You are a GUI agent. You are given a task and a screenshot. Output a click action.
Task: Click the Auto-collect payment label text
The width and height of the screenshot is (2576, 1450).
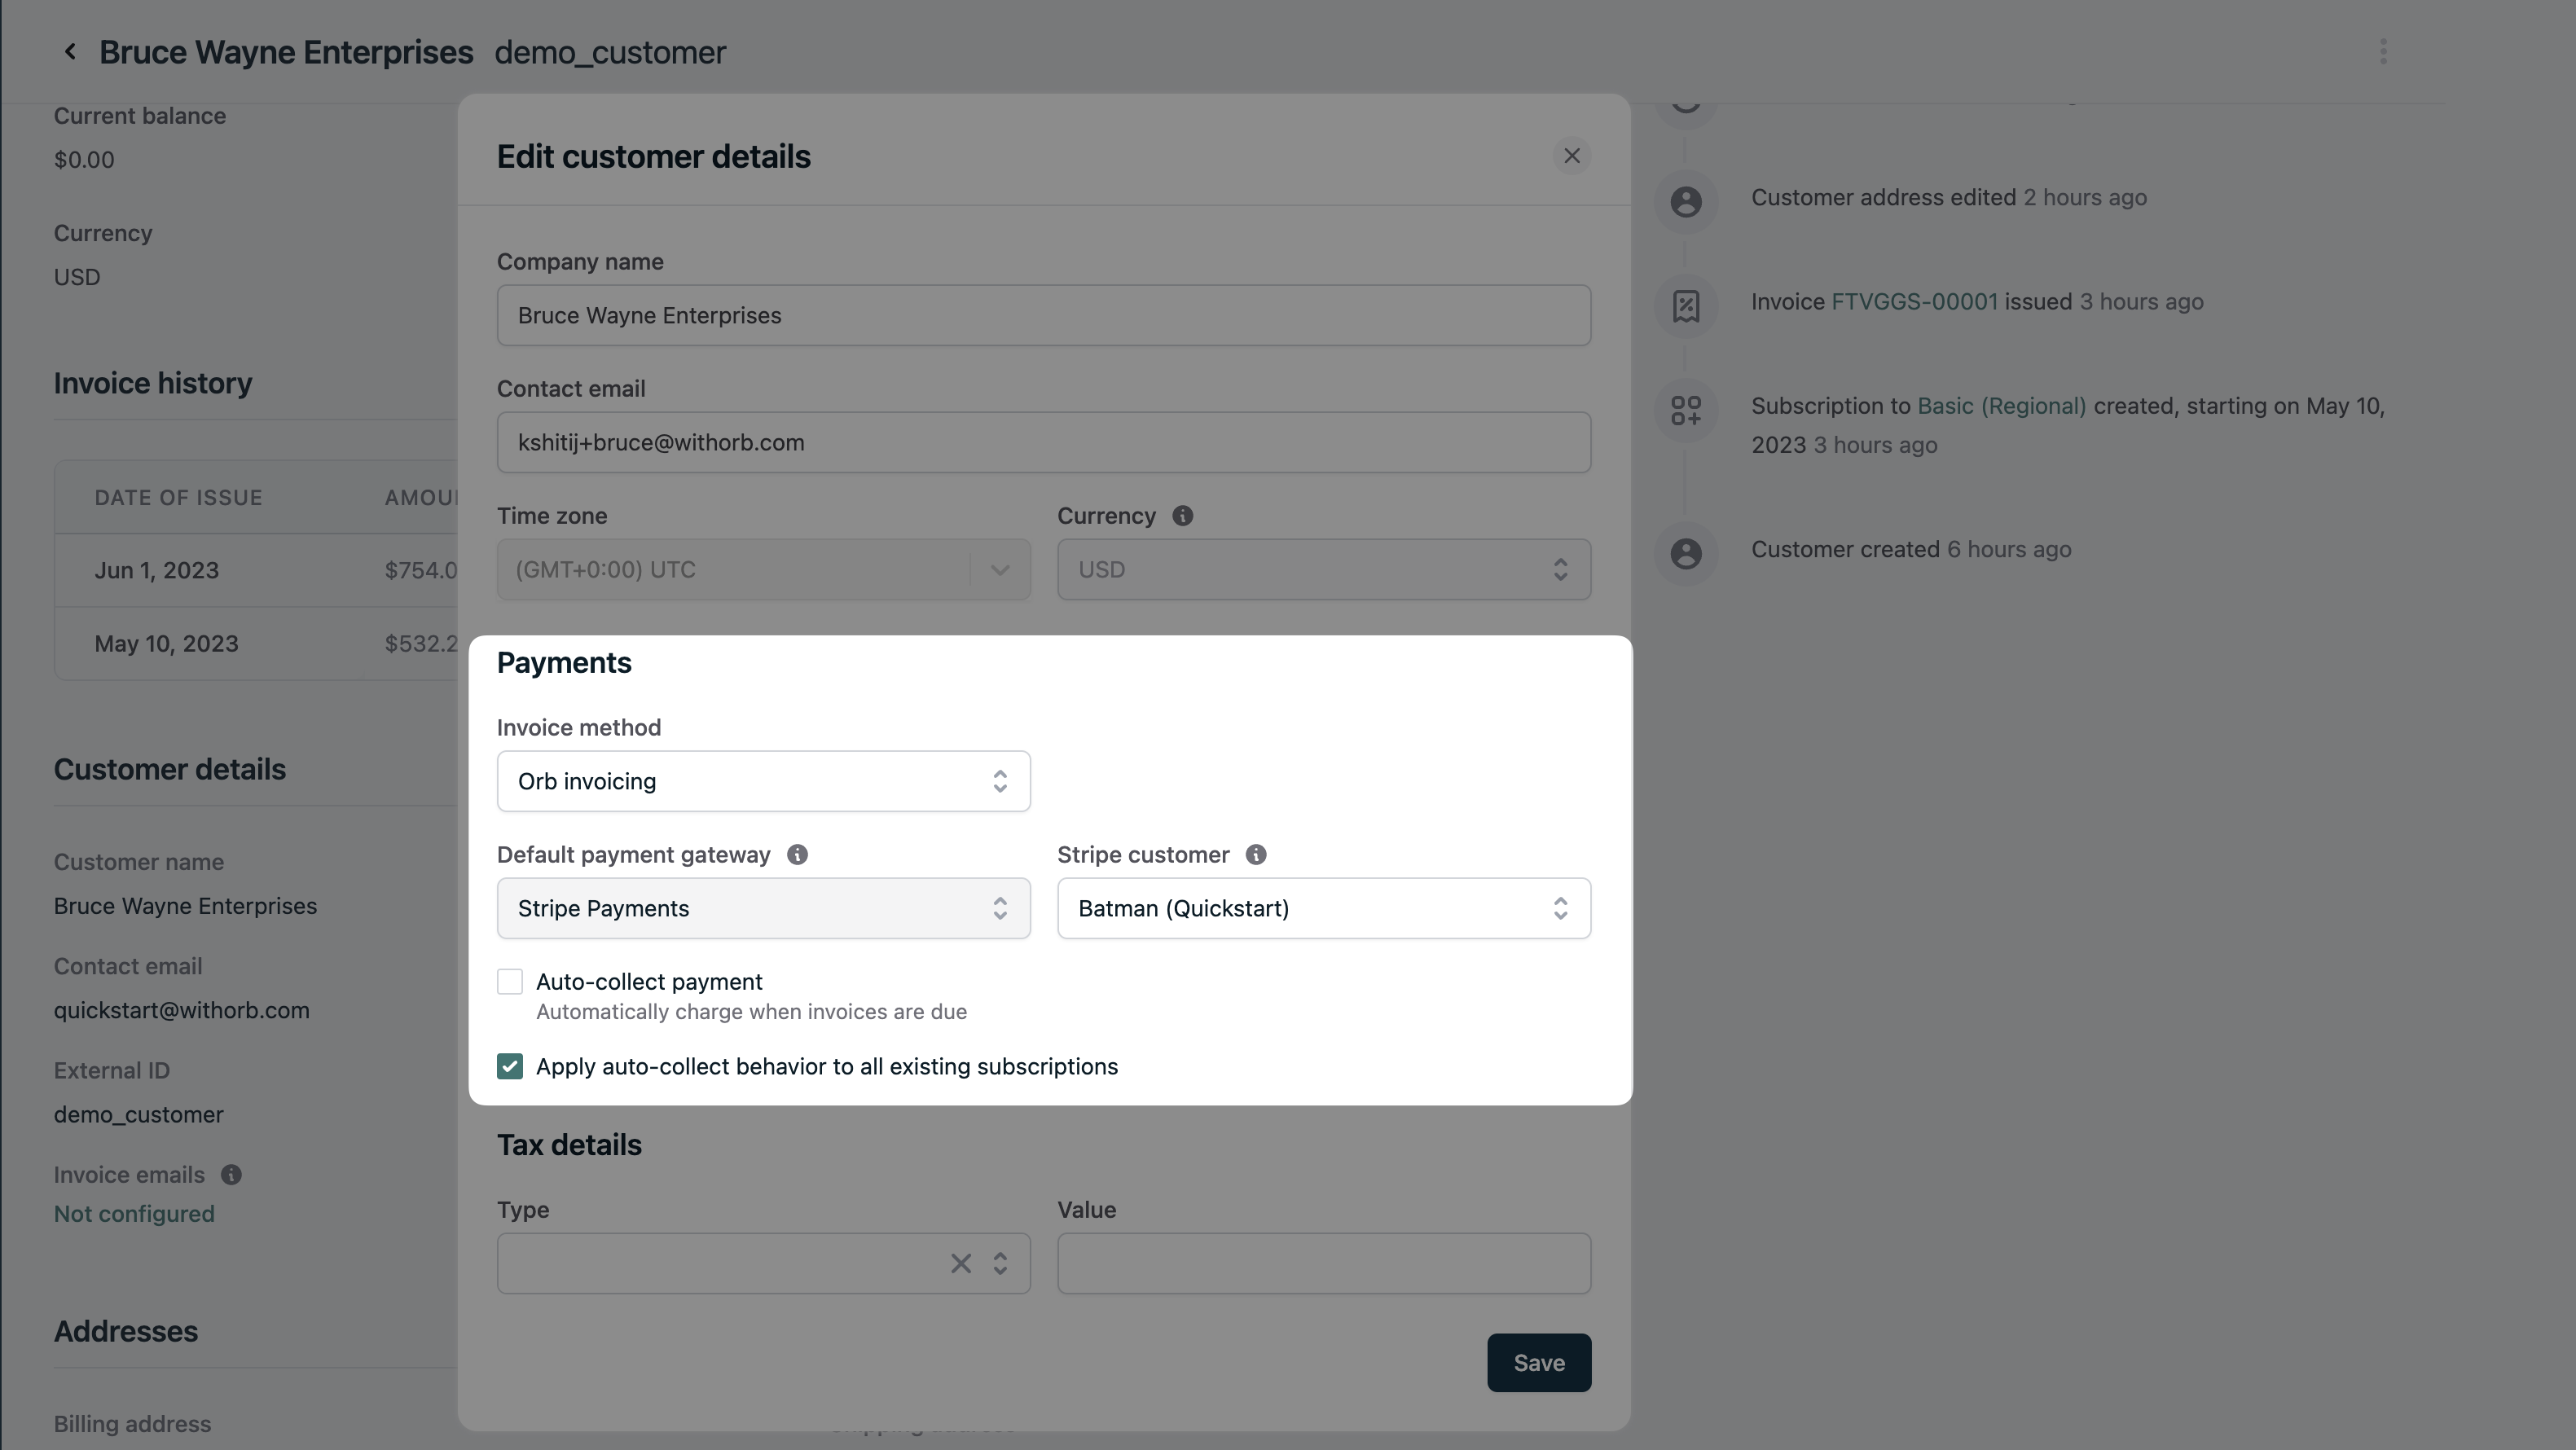(x=649, y=982)
